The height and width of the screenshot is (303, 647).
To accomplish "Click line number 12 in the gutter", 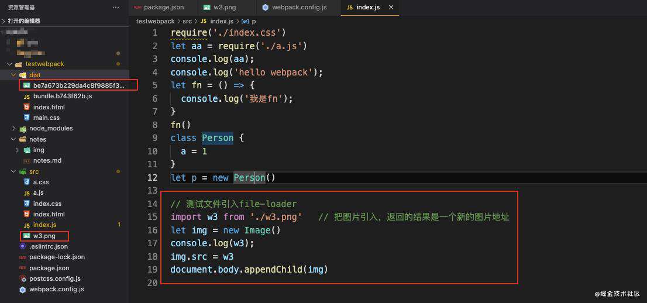I will click(153, 177).
